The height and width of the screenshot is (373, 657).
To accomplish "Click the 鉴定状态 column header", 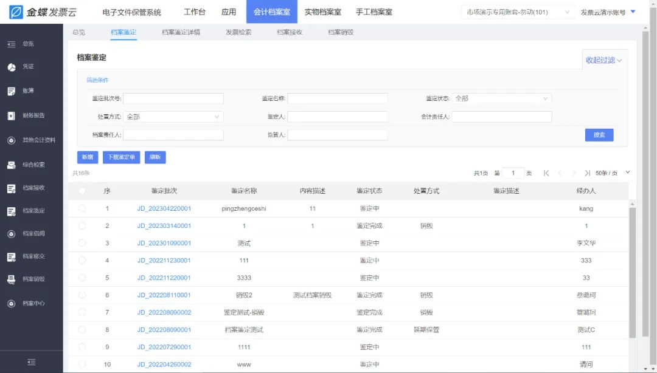I will 369,191.
